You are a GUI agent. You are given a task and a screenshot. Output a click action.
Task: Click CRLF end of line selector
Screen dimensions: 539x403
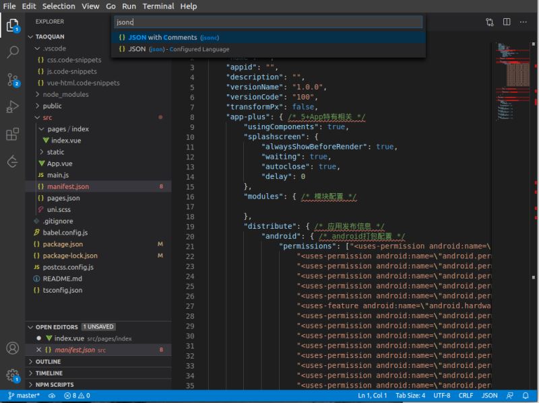coord(466,396)
